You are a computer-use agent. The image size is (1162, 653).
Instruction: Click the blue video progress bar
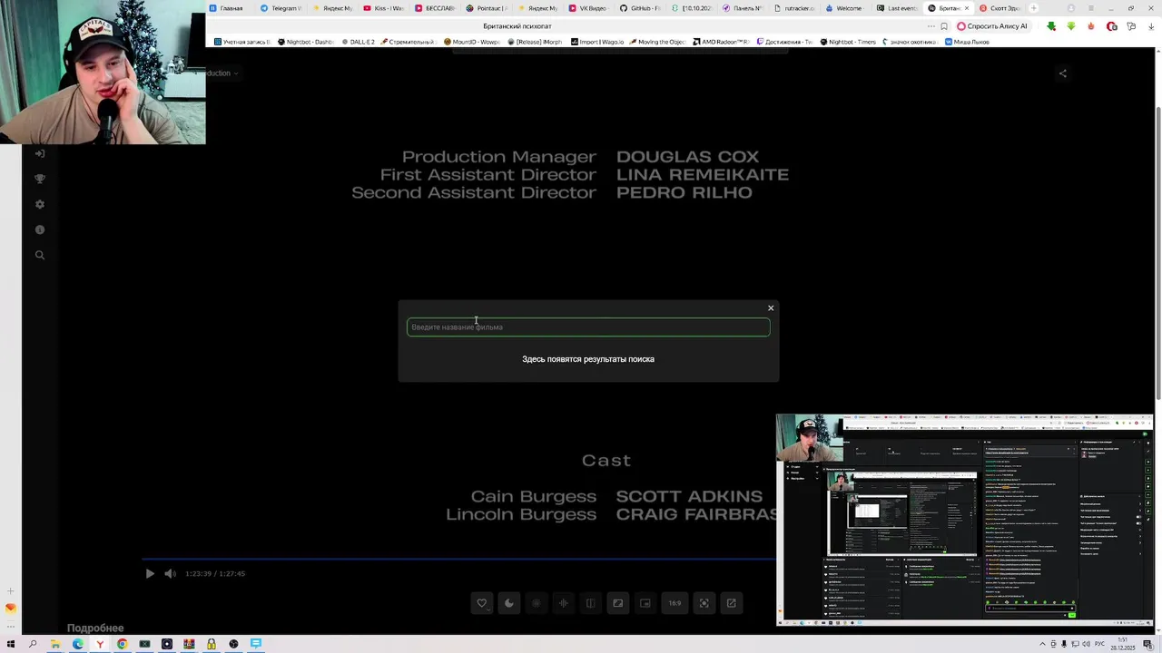point(458,559)
